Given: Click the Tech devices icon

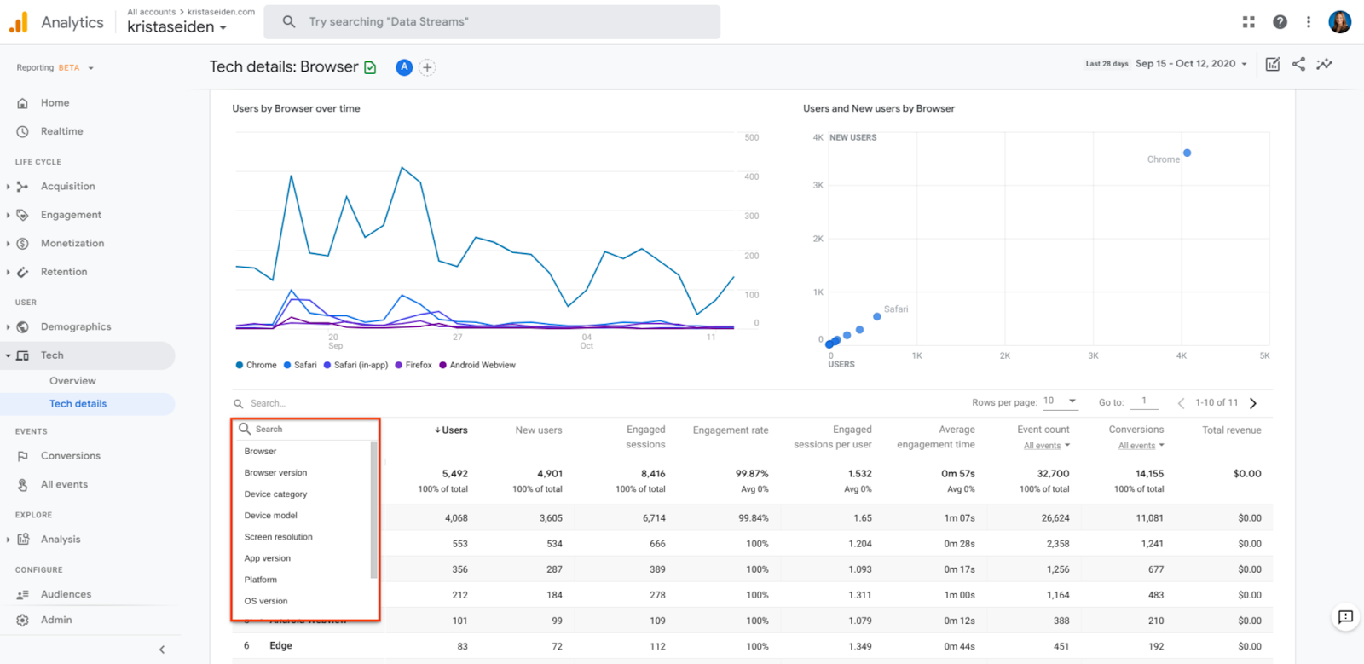Looking at the screenshot, I should (23, 355).
